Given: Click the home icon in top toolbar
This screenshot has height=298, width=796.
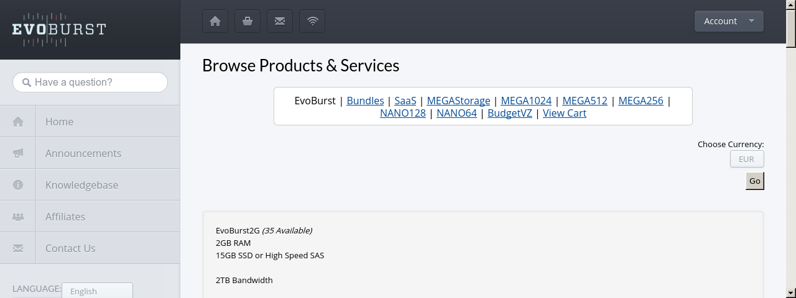Looking at the screenshot, I should (x=215, y=21).
